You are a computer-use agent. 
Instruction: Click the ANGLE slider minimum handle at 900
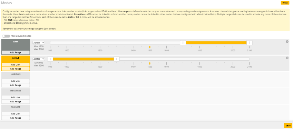pyautogui.click(x=50, y=59)
